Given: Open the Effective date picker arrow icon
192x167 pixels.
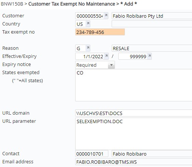Looking at the screenshot, I should 107,56.
